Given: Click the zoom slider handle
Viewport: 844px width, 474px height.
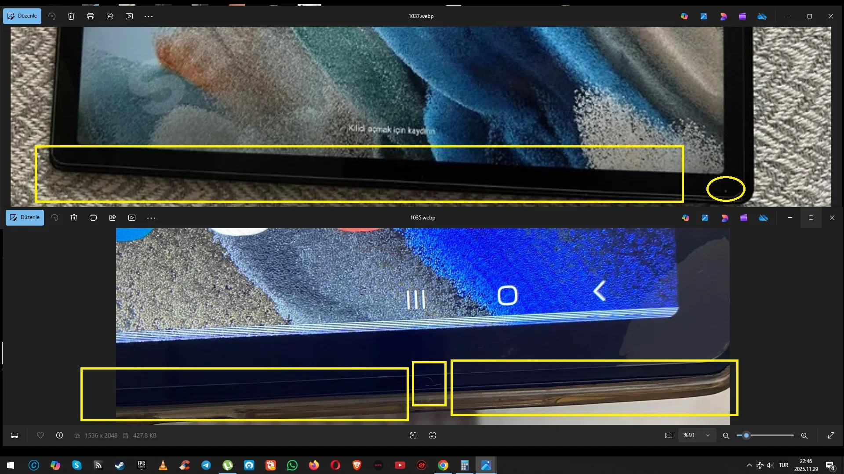Looking at the screenshot, I should pyautogui.click(x=746, y=435).
